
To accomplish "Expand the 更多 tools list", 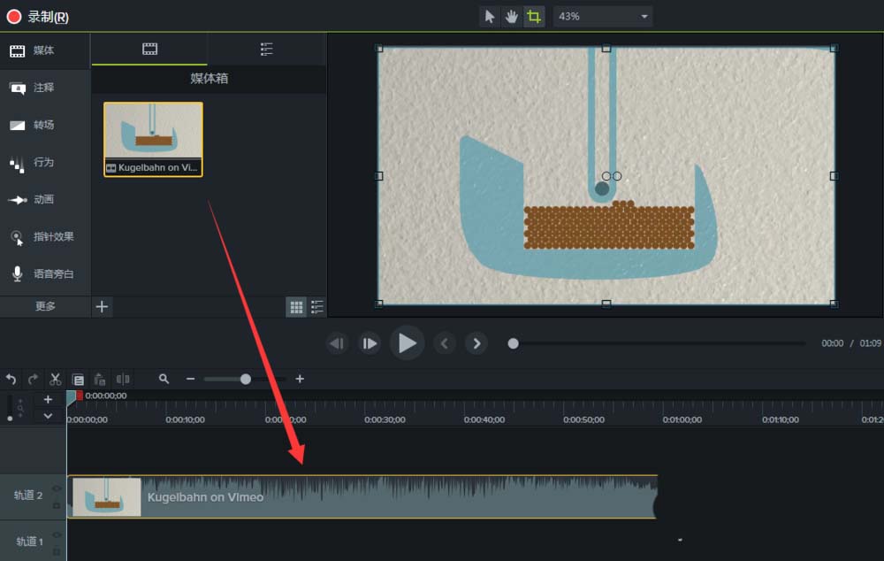I will pos(45,306).
